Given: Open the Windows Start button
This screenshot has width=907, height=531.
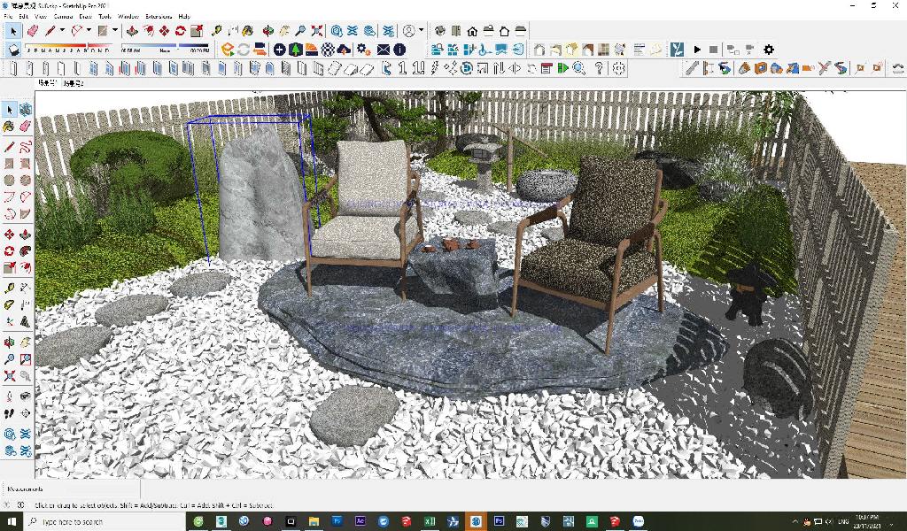Looking at the screenshot, I should pyautogui.click(x=10, y=522).
